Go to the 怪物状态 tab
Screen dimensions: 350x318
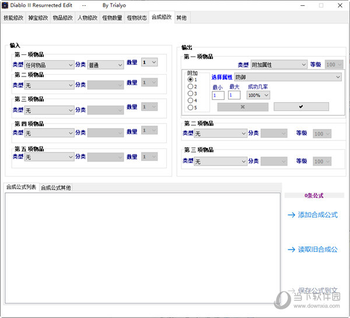[x=137, y=18]
